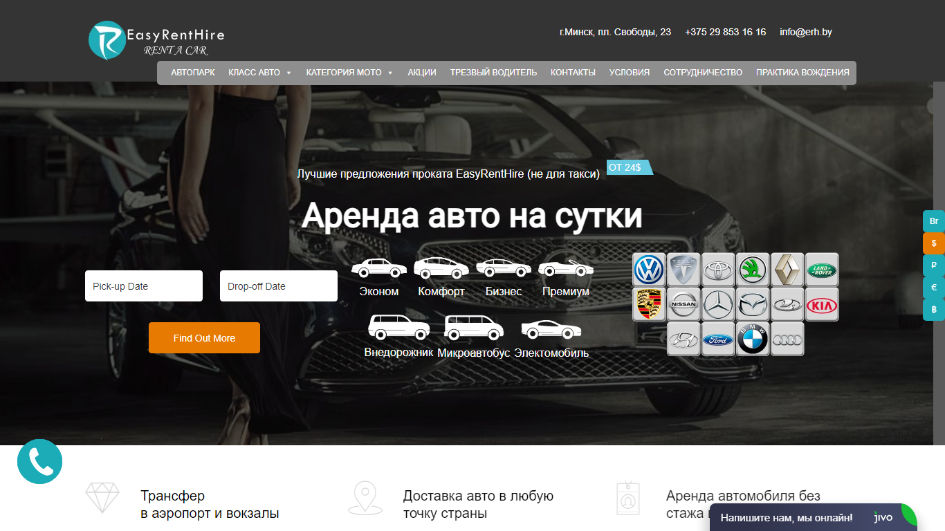Switch currency to bitcoin ฿
Viewport: 945px width, 531px height.
(x=934, y=310)
